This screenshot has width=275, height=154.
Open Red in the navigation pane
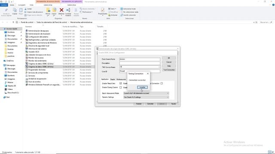[8, 97]
